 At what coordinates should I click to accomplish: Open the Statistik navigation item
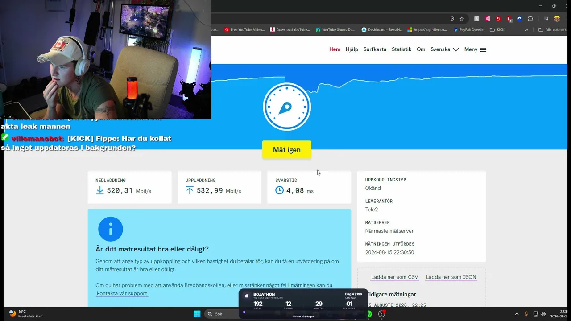(401, 49)
